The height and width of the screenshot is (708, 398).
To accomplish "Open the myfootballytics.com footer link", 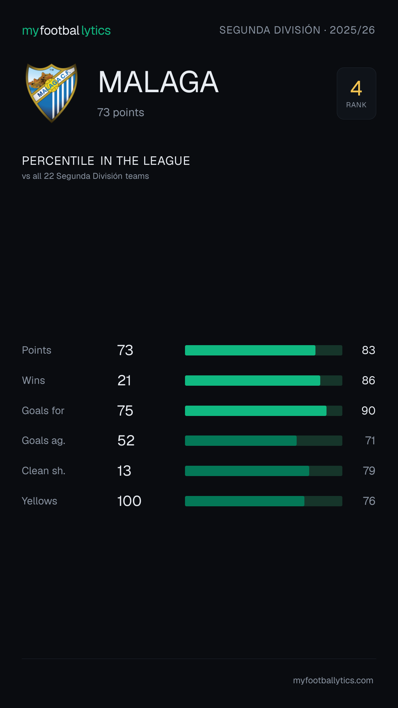I will point(333,680).
